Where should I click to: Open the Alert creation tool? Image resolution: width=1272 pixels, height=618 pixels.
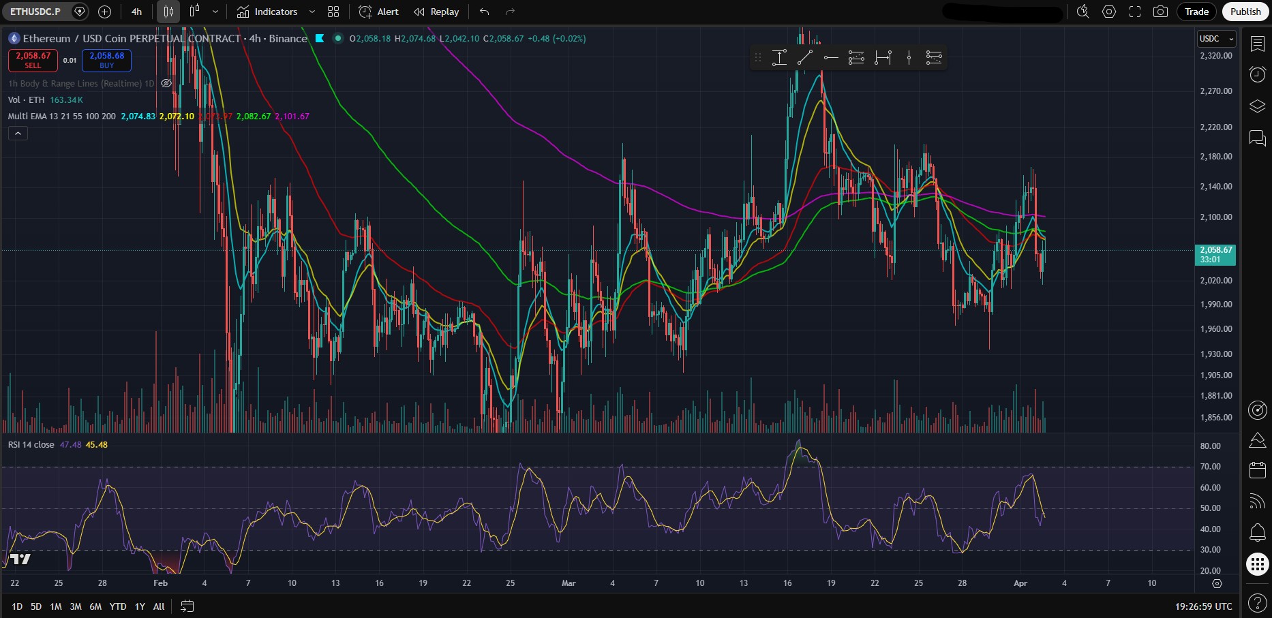point(378,12)
